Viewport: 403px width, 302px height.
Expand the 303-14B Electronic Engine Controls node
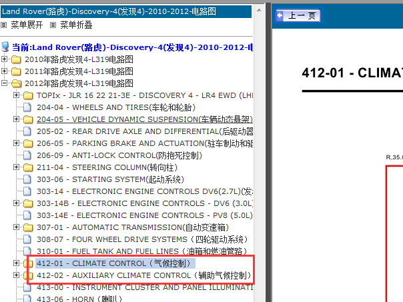[x=16, y=203]
